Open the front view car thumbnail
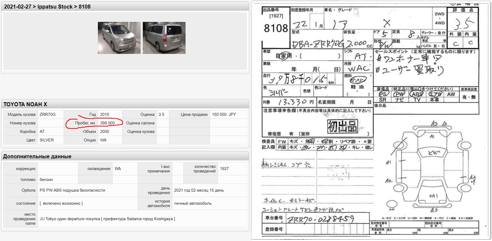 (x=119, y=38)
